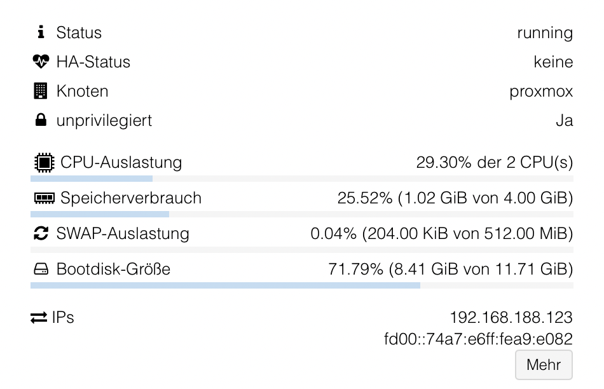Image resolution: width=604 pixels, height=389 pixels.
Task: Click the Status info icon
Action: tap(41, 33)
